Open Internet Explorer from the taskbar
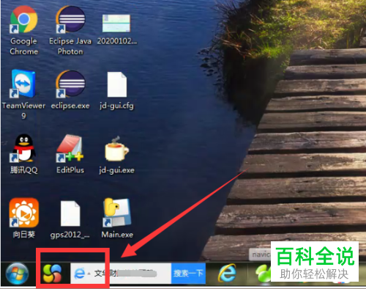 point(227,273)
